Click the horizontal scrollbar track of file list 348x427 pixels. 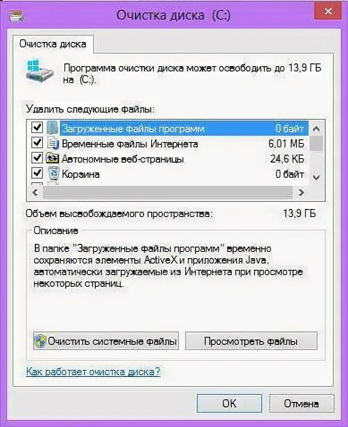click(x=167, y=193)
